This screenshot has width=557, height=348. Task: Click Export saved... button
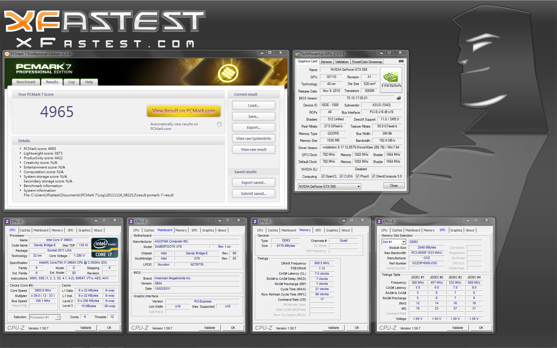click(254, 182)
